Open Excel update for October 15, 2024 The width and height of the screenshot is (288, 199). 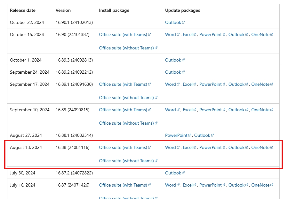[x=189, y=34]
